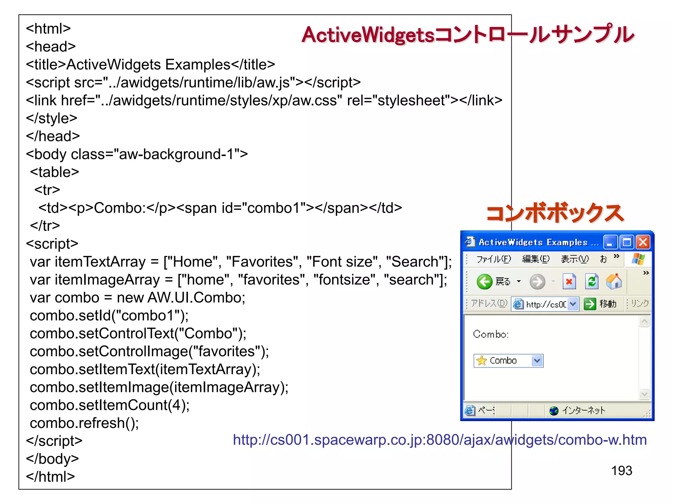Click the アドレス(D) address label
The image size is (673, 504).
point(489,304)
